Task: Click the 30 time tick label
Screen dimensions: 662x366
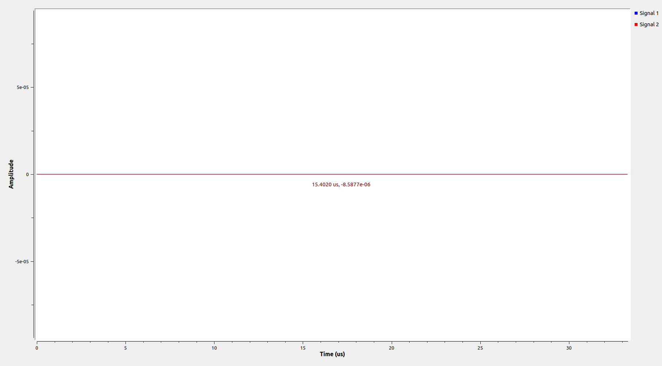Action: 569,348
